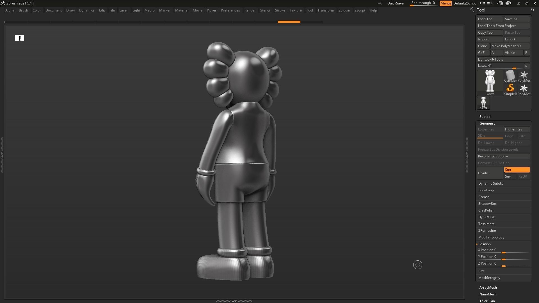
Task: Toggle the ReUV option
Action: [x=524, y=176]
